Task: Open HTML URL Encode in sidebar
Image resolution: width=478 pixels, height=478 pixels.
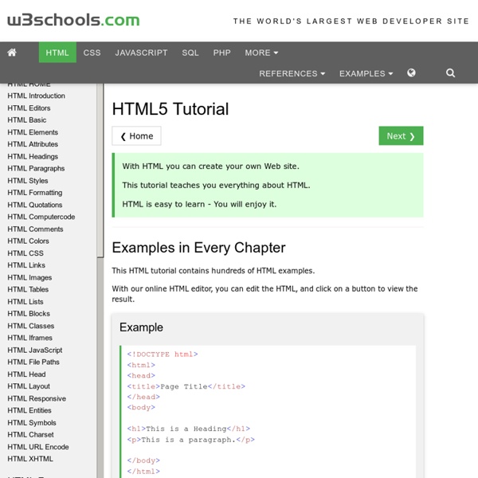Action: (x=38, y=447)
